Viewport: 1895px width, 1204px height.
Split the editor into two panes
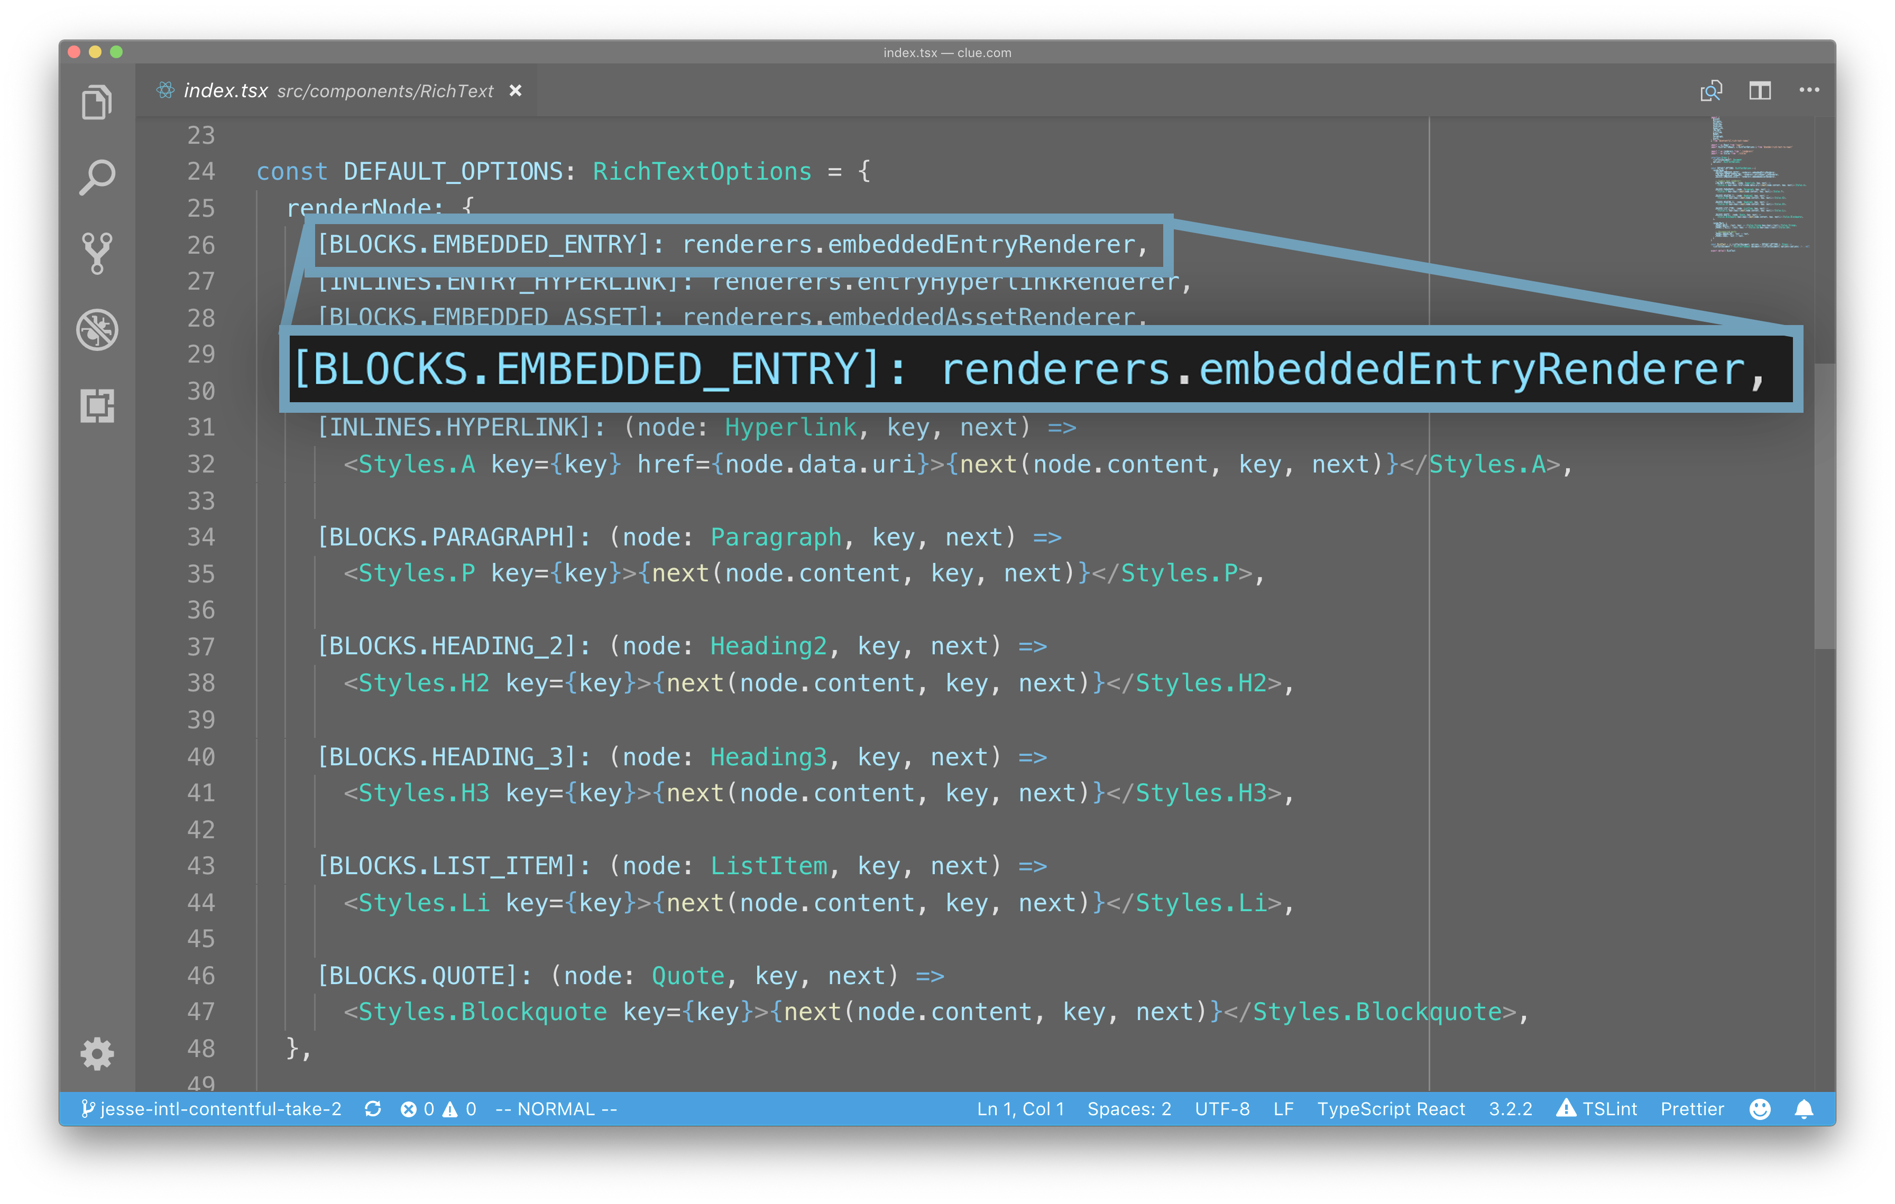point(1760,90)
